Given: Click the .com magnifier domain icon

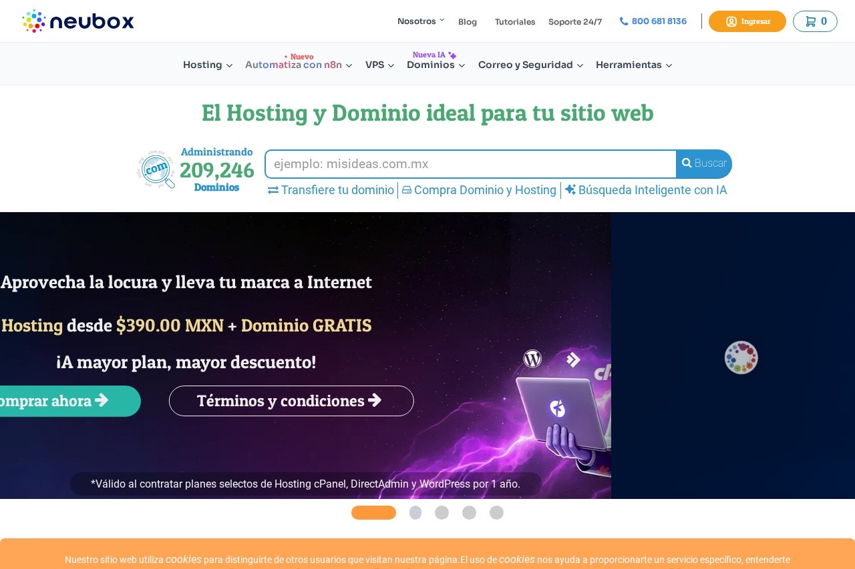Looking at the screenshot, I should pyautogui.click(x=157, y=169).
